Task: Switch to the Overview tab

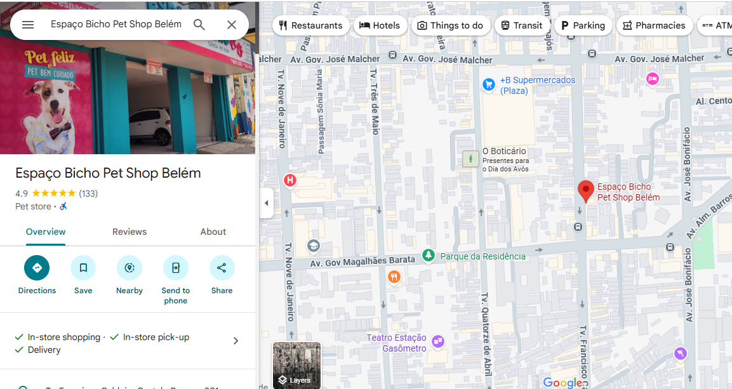Action: pos(46,232)
